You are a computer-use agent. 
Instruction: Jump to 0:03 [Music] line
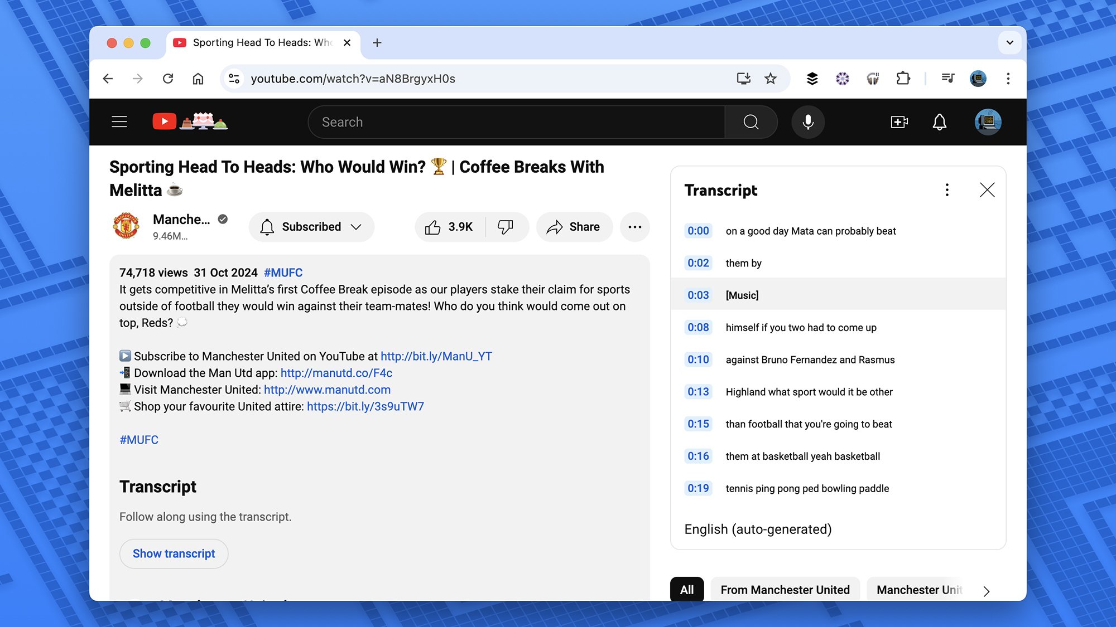pos(838,295)
